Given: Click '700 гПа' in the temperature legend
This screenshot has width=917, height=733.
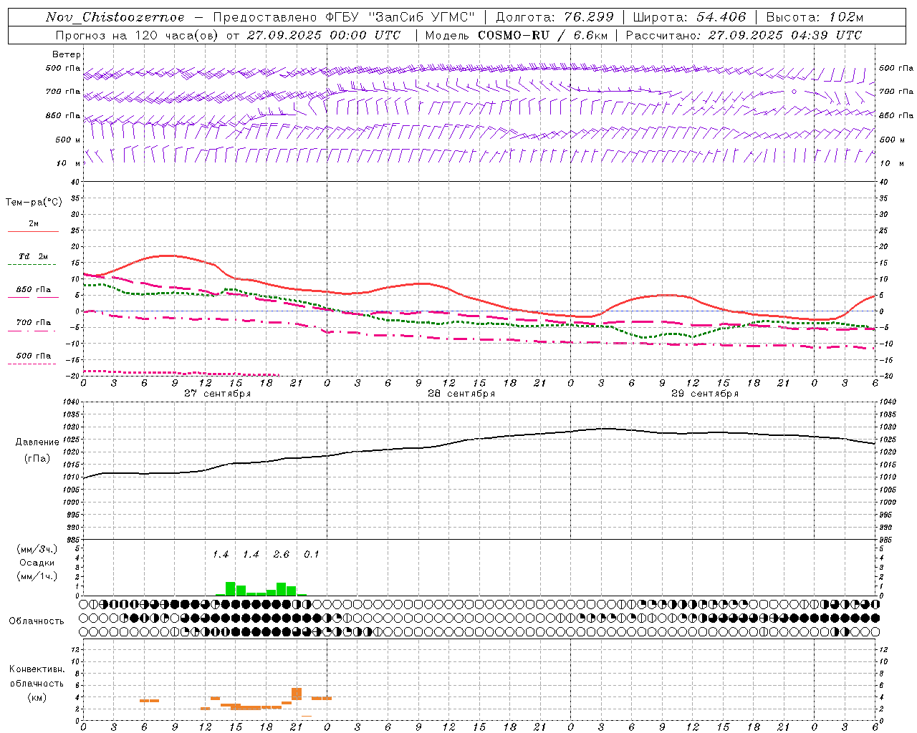Looking at the screenshot, I should coord(34,323).
